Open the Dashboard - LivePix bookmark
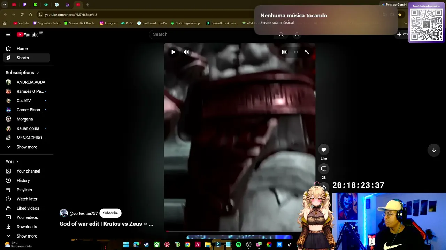Image resolution: width=446 pixels, height=250 pixels. tap(152, 23)
